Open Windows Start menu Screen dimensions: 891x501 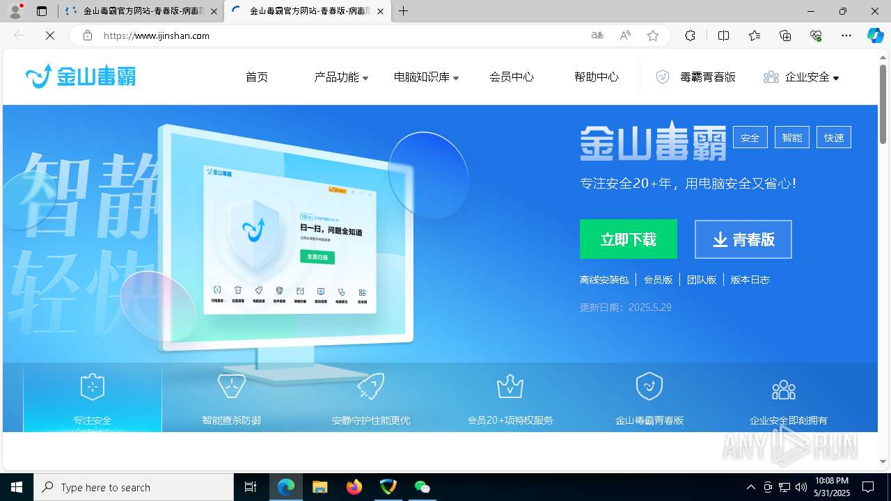coord(17,487)
